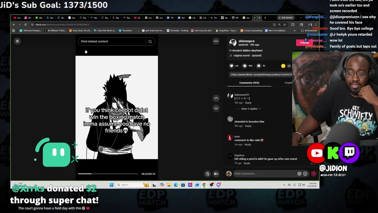Click the embed code icon
Screen dimensions: 378x213
pos(289,66)
